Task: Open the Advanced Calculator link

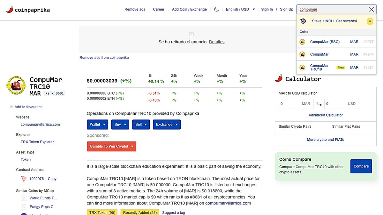Action: [326, 115]
